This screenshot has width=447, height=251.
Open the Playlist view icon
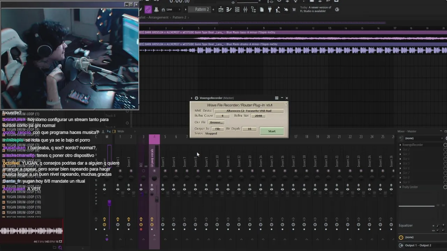click(221, 9)
